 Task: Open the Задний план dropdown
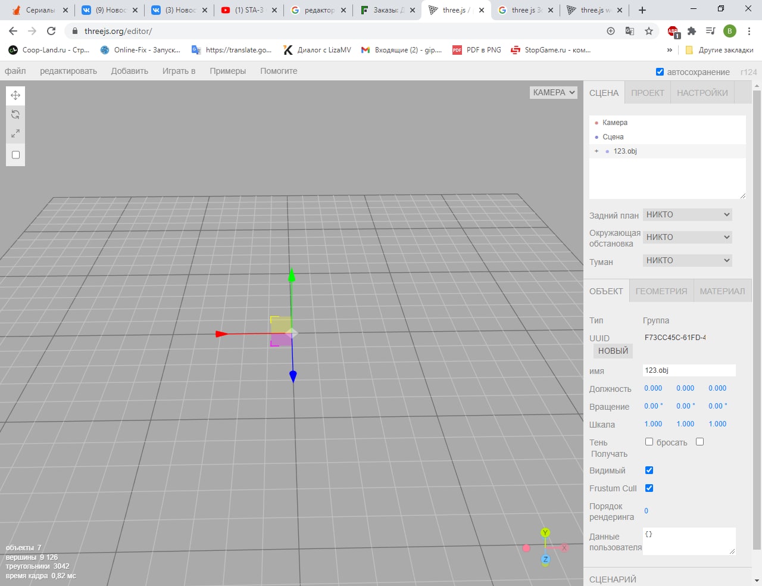click(x=688, y=214)
